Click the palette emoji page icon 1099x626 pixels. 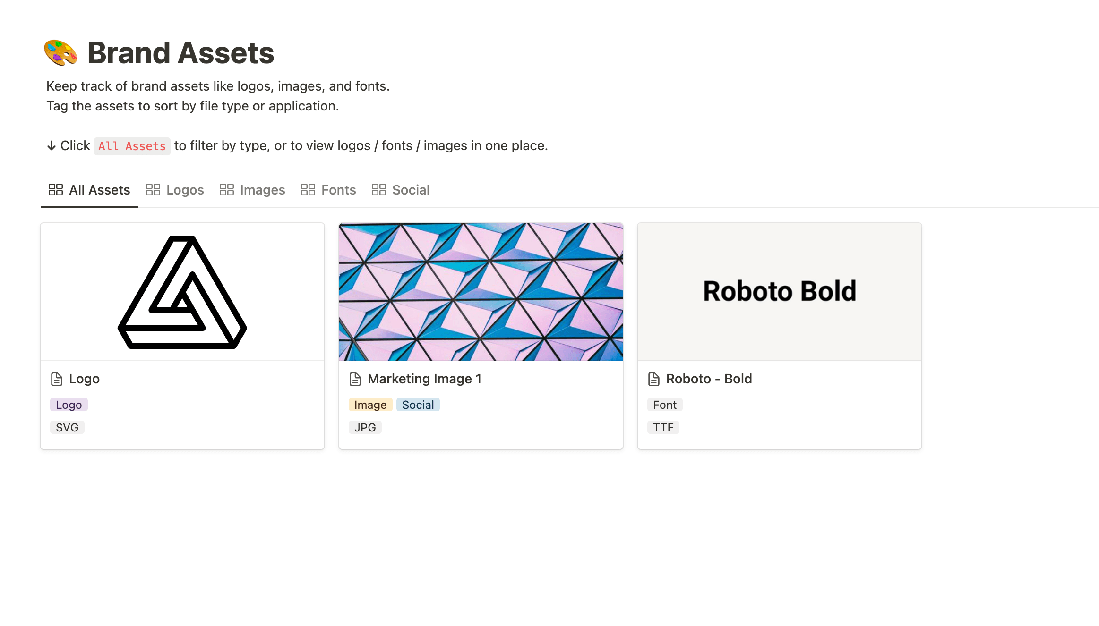(60, 53)
